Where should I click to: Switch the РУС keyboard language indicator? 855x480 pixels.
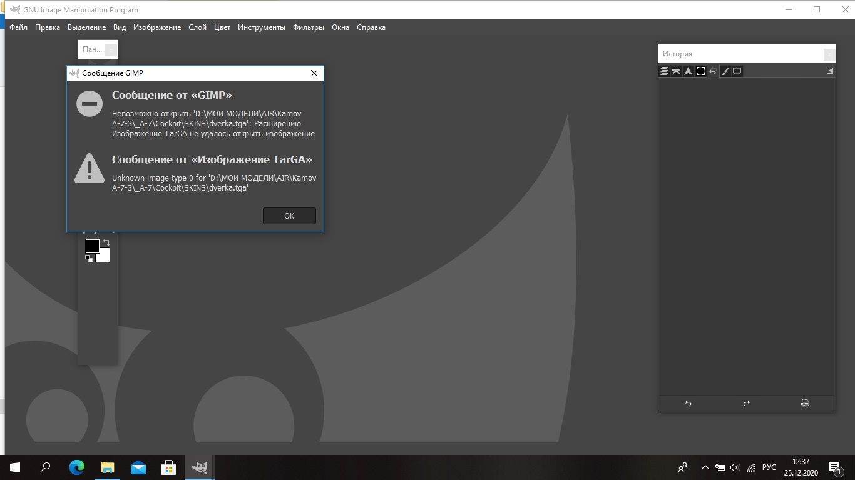tap(769, 467)
